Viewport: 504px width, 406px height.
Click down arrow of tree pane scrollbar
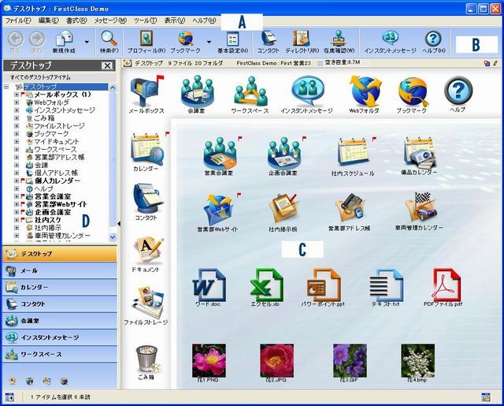click(x=113, y=236)
